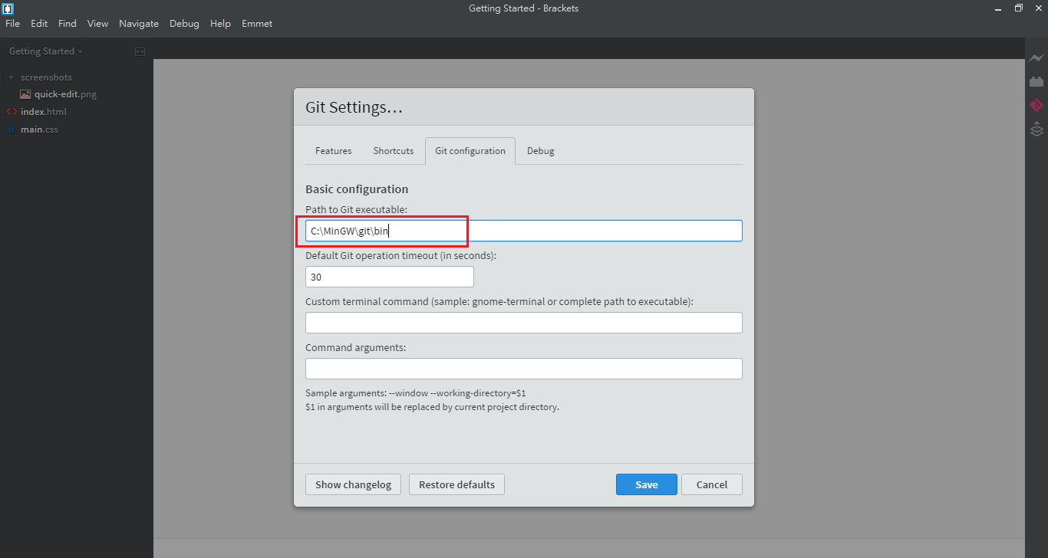Click the code-brackets icon beside index.html

coord(12,112)
